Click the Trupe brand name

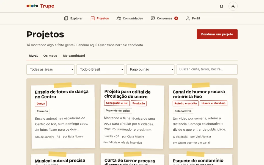click(x=47, y=6)
